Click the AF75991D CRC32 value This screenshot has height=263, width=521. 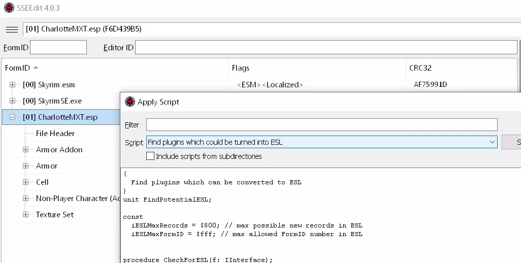430,85
